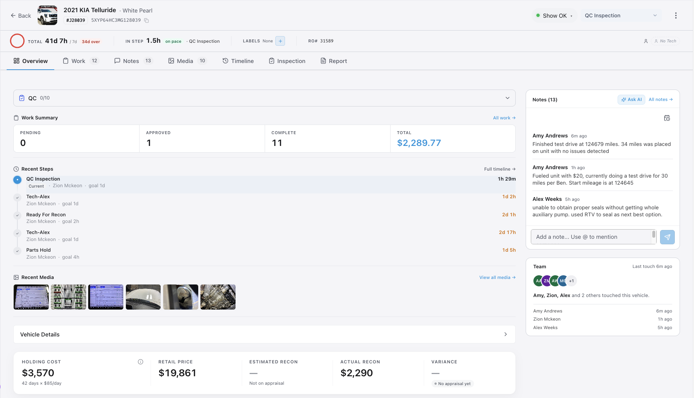Image resolution: width=694 pixels, height=398 pixels.
Task: Go back using the Back arrow
Action: coord(21,15)
